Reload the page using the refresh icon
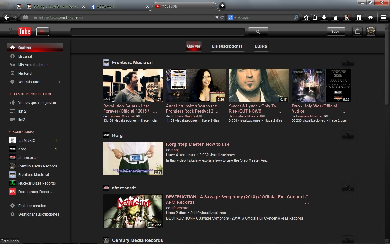This screenshot has width=390, height=244. 222,18
